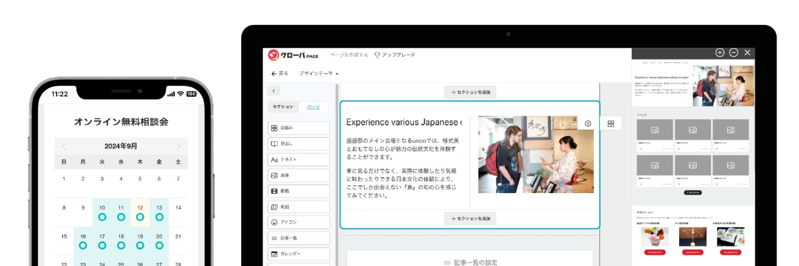Select the 動画 video part
The width and height of the screenshot is (799, 266).
pos(299,191)
